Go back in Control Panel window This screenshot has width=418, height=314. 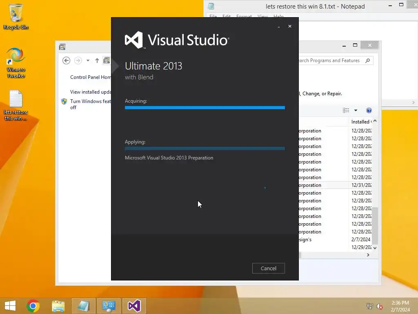[67, 61]
